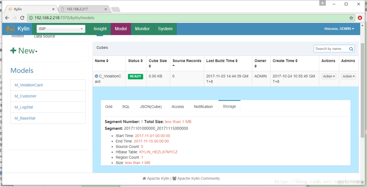Click the READY status badge

(135, 77)
